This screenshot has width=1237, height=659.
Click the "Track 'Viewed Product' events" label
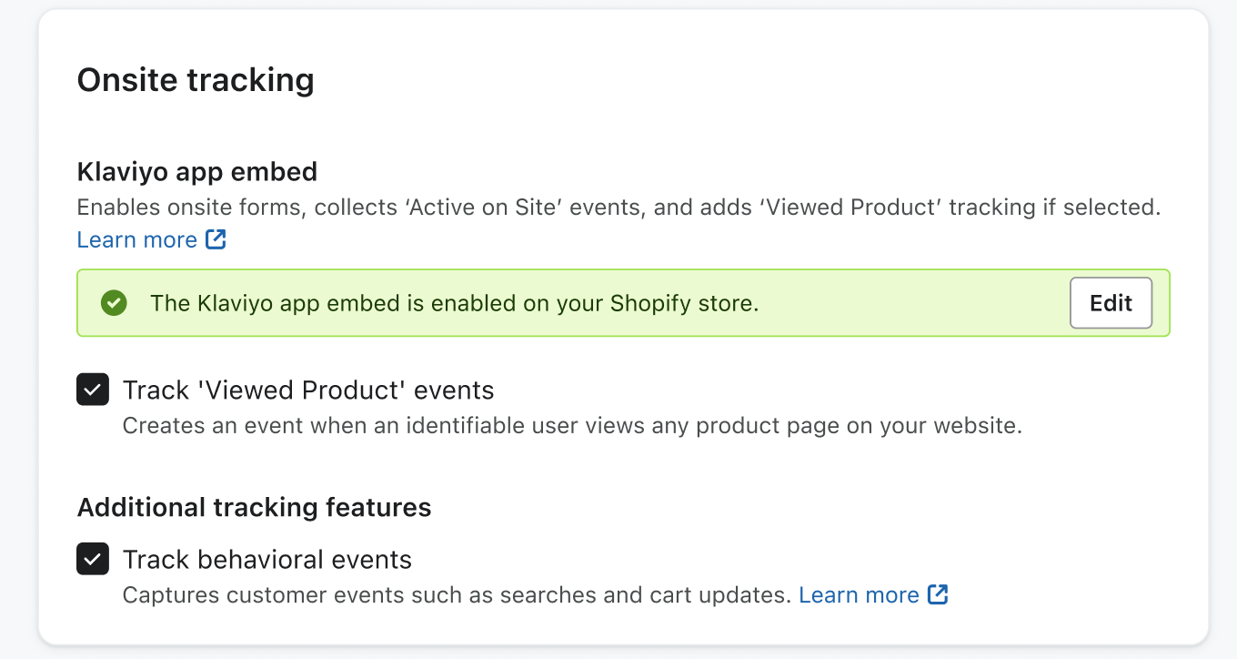coord(308,390)
